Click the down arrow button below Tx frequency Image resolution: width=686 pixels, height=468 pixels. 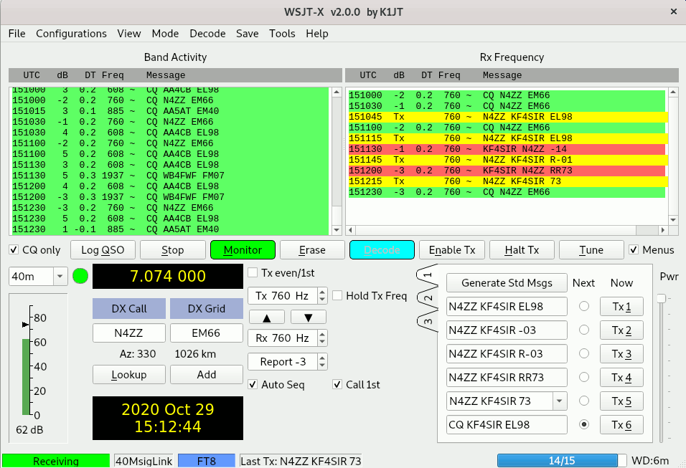pyautogui.click(x=309, y=317)
